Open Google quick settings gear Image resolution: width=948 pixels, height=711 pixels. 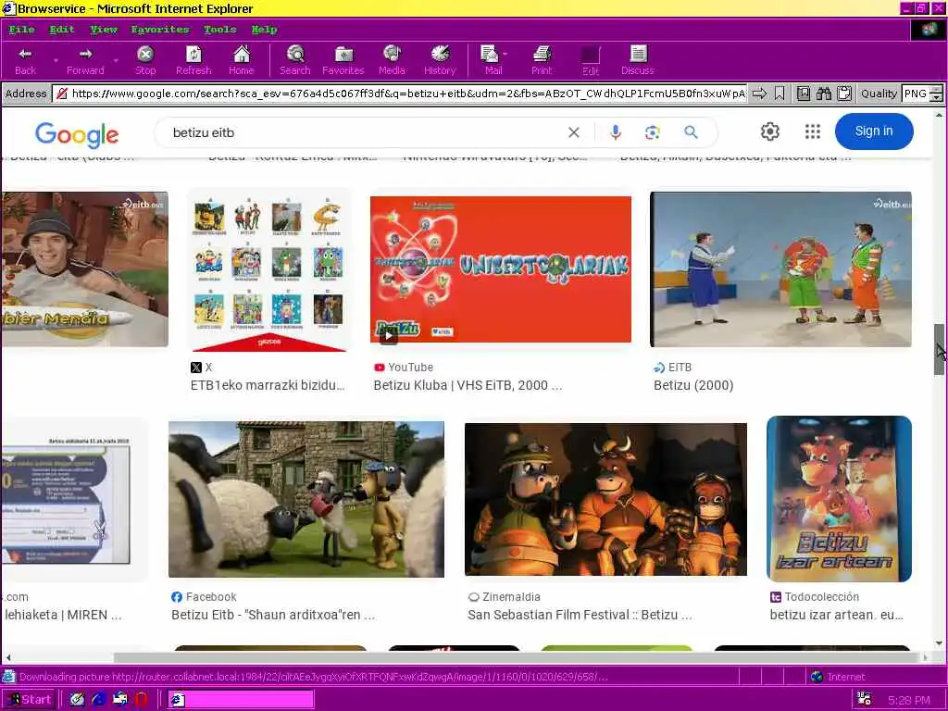pyautogui.click(x=769, y=131)
